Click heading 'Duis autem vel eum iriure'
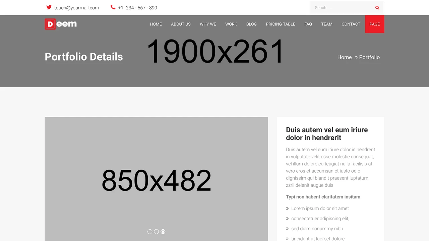Image resolution: width=429 pixels, height=241 pixels. coord(327,134)
